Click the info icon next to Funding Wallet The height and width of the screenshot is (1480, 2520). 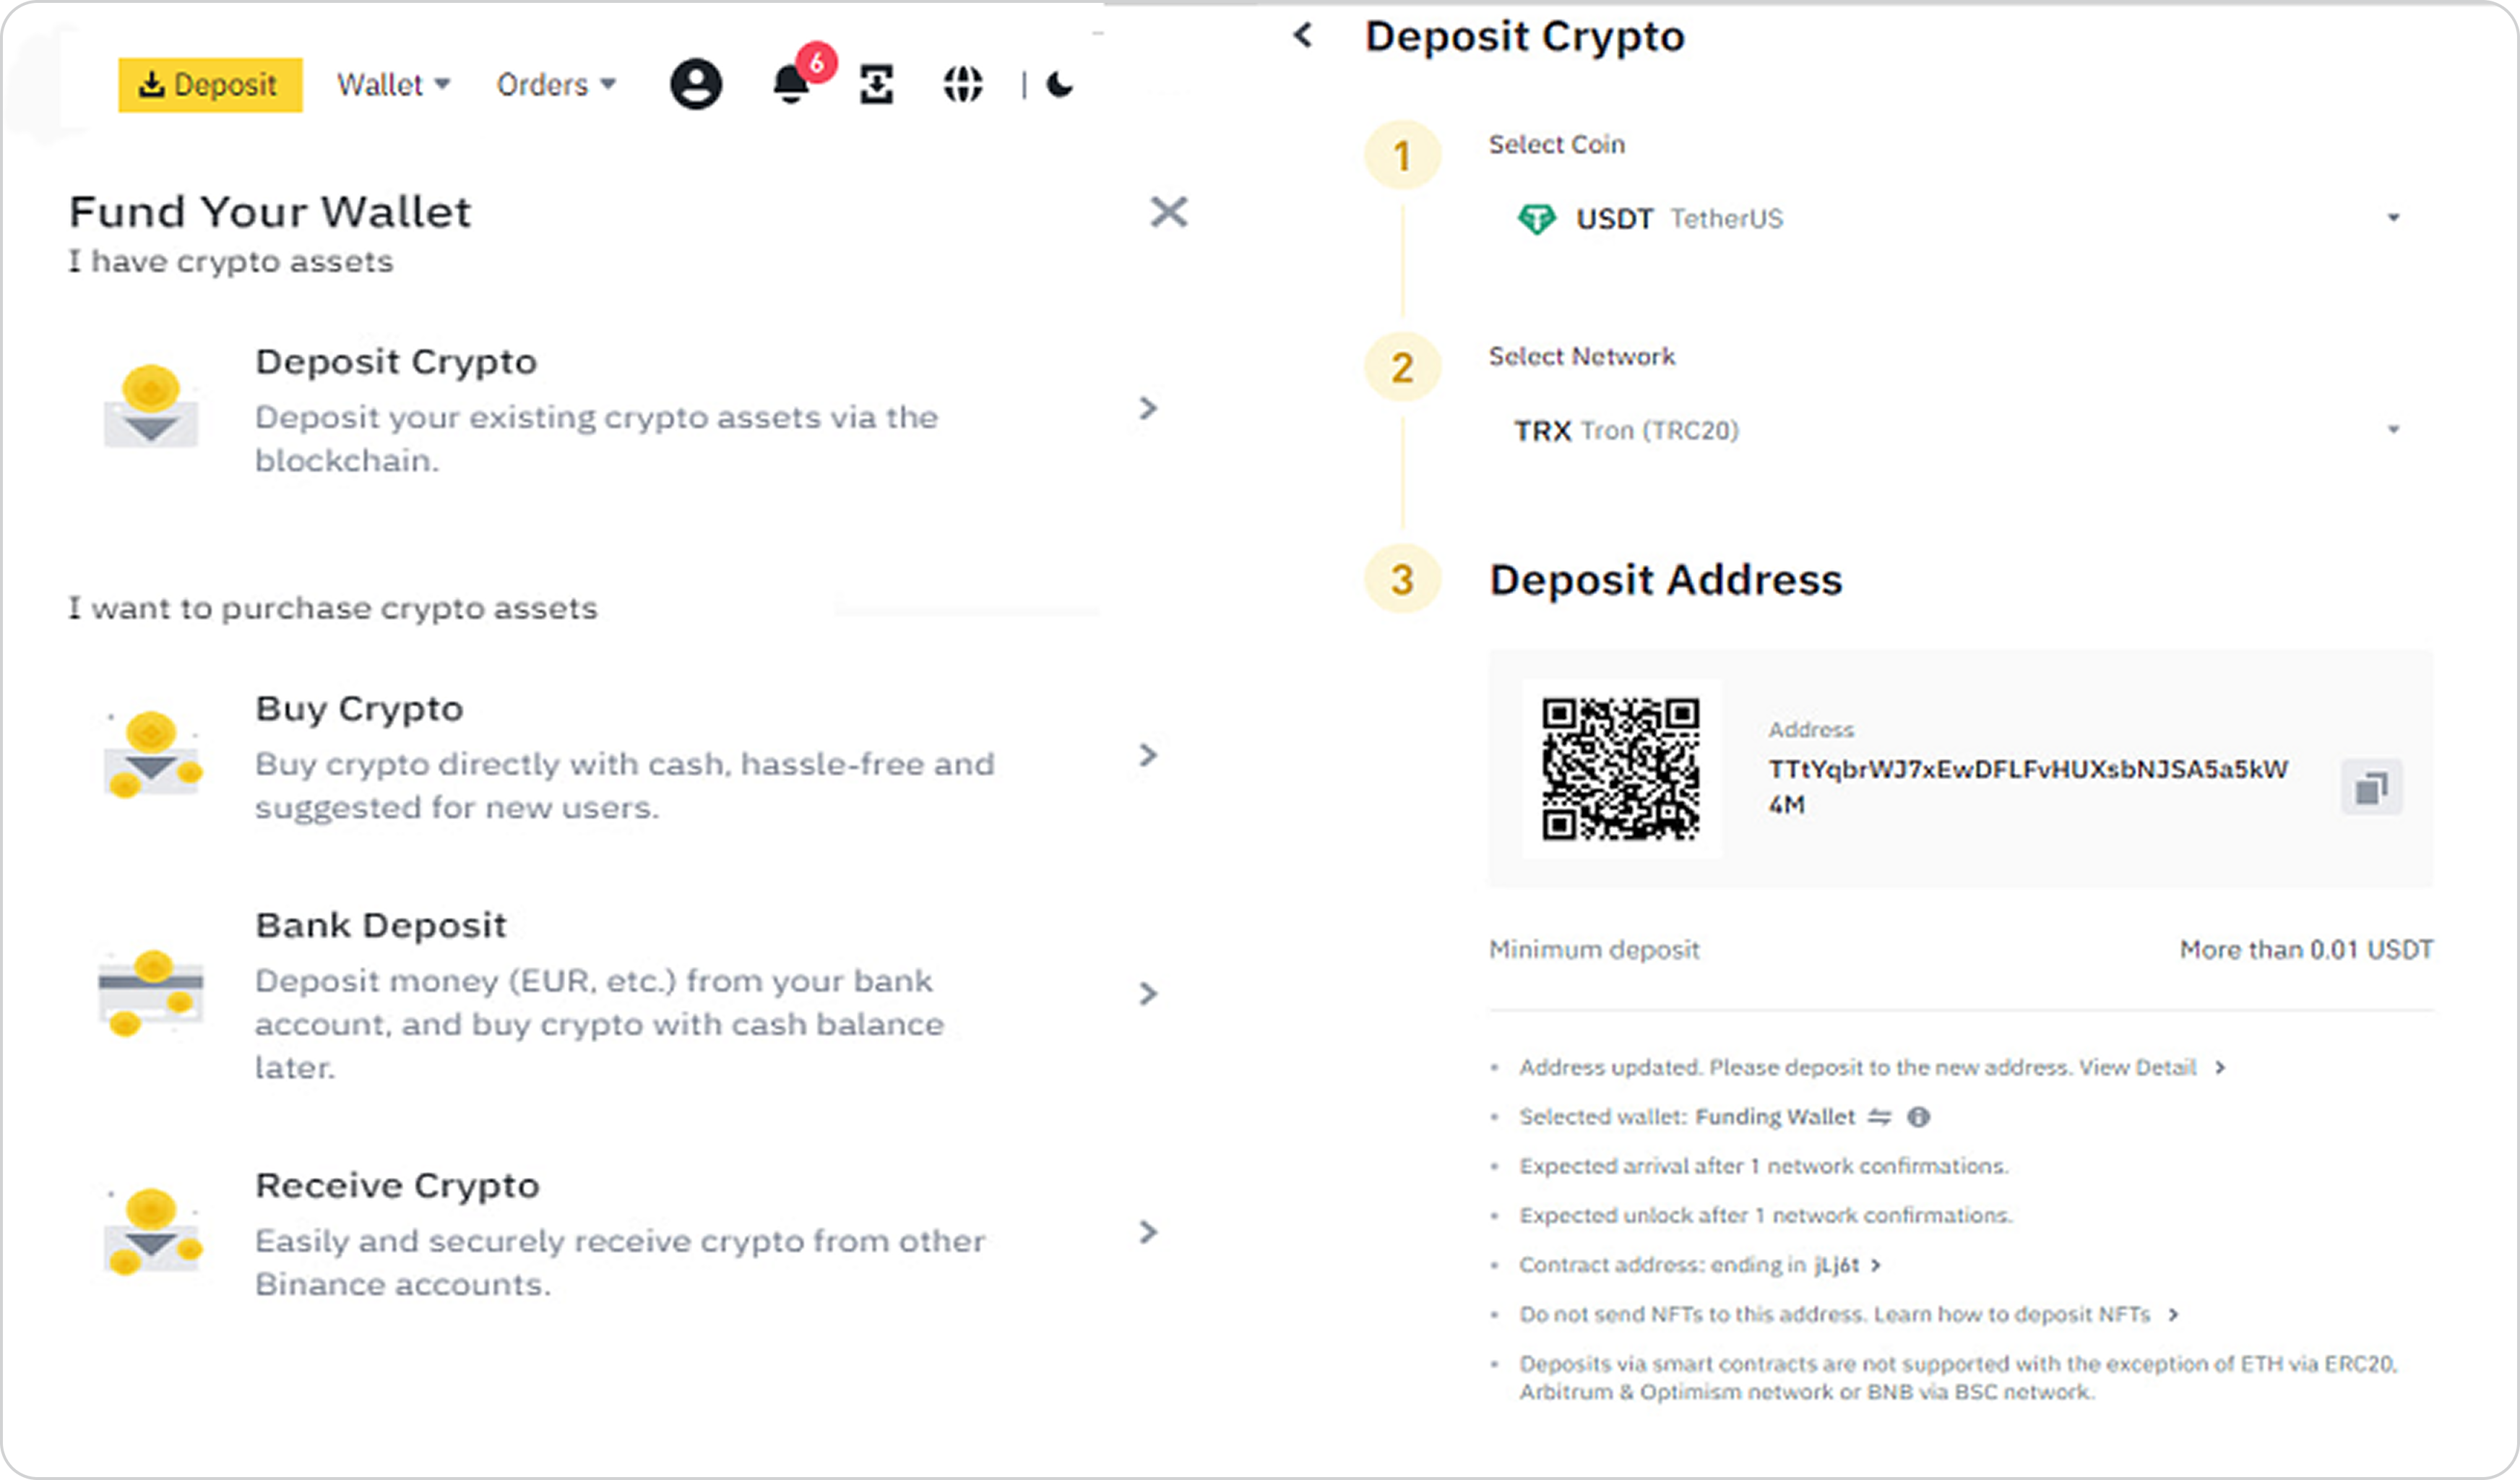1920,1117
